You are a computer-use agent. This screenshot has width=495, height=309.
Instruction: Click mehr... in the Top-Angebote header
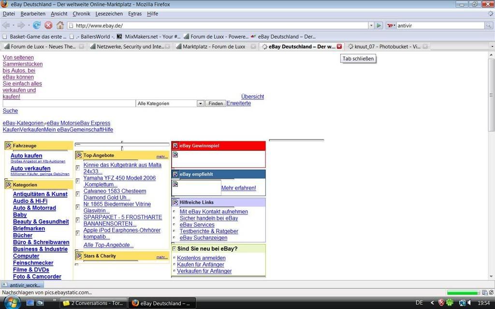click(x=161, y=156)
